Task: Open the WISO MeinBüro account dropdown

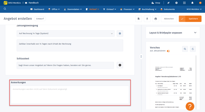Action: click(194, 9)
